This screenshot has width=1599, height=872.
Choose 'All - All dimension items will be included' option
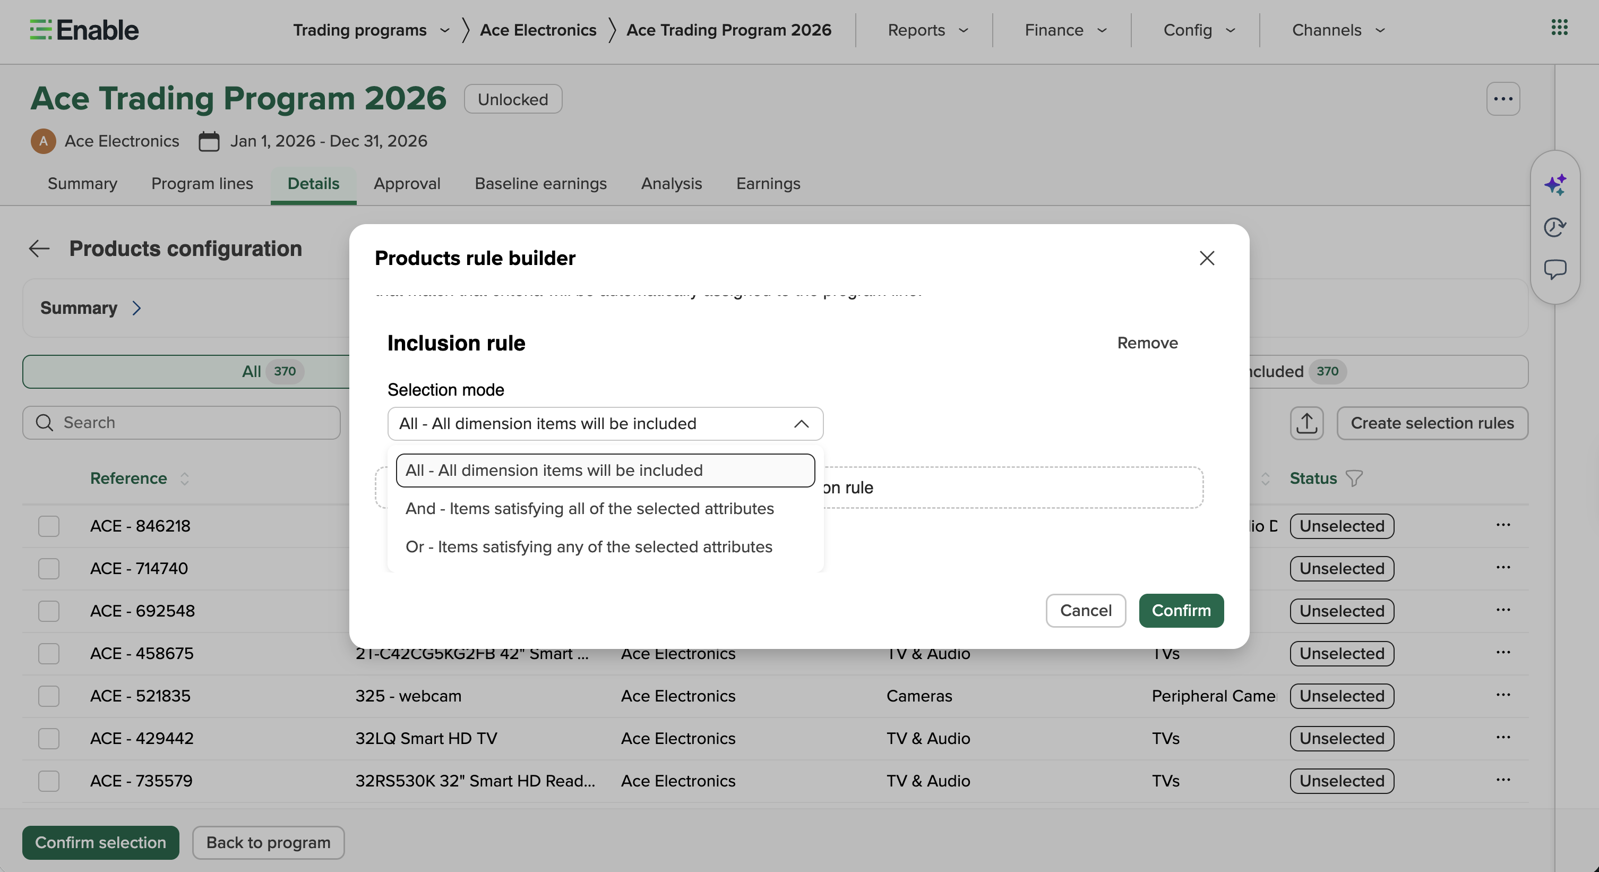point(605,470)
